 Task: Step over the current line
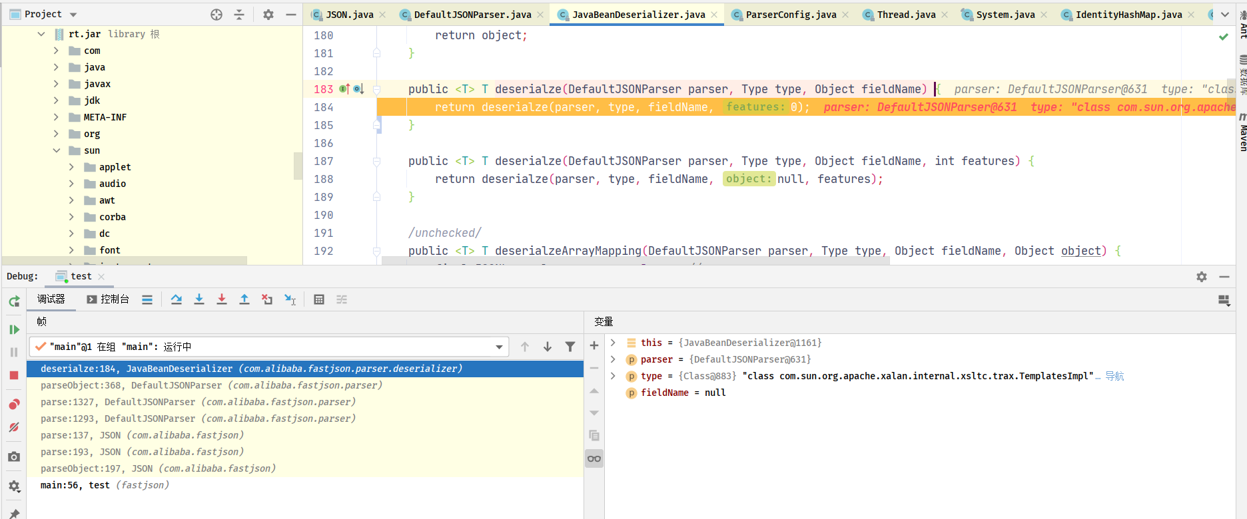[177, 299]
